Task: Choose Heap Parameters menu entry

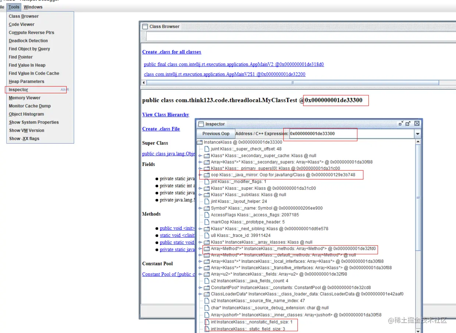Action: [40, 82]
